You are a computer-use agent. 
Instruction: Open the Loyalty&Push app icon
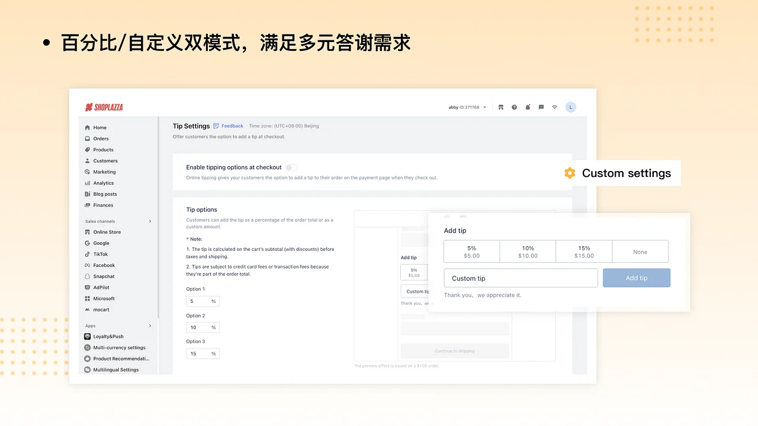pyautogui.click(x=88, y=336)
